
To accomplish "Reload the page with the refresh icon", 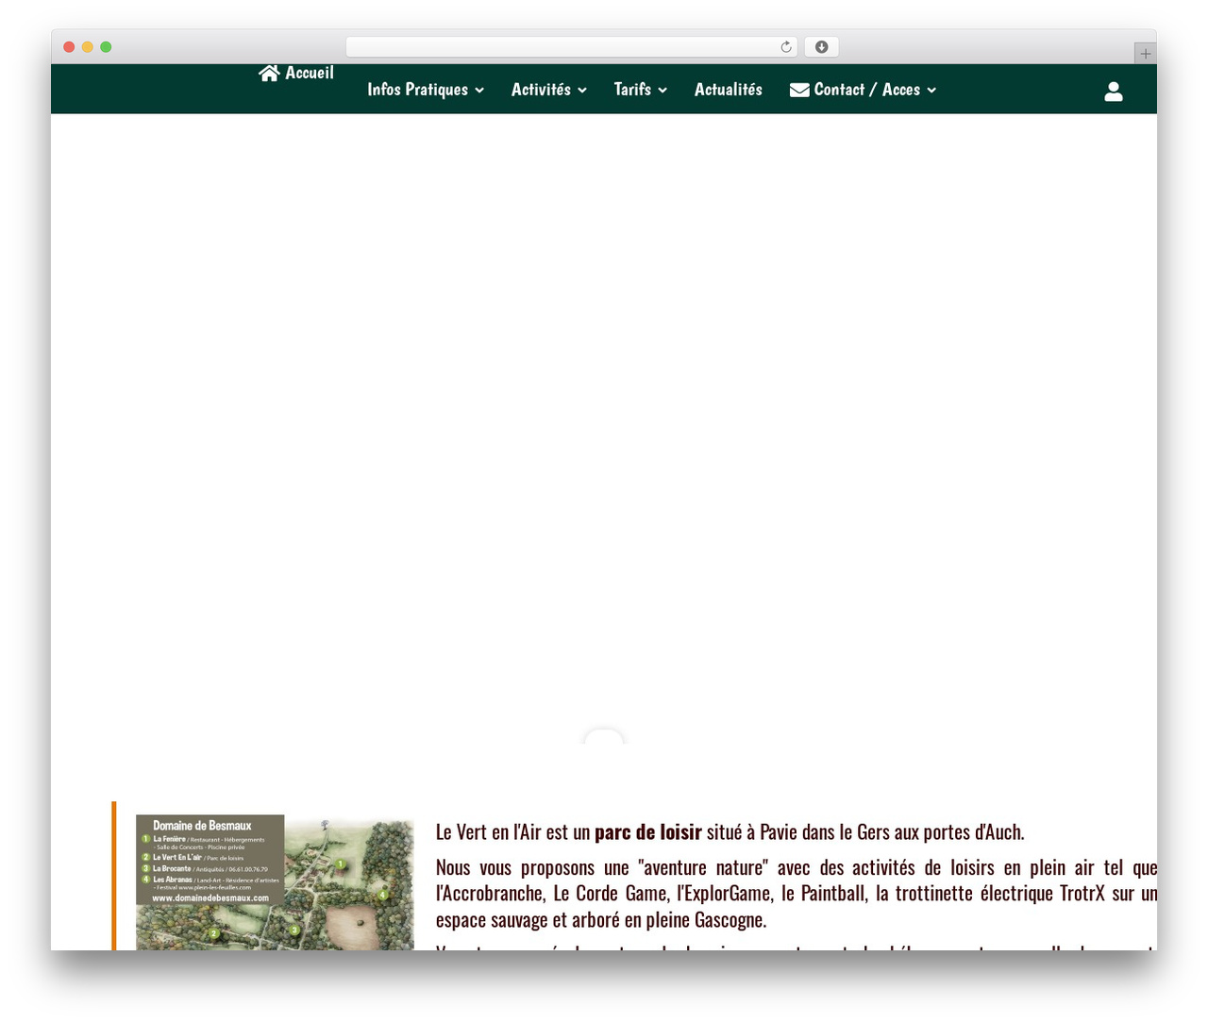I will click(x=785, y=47).
